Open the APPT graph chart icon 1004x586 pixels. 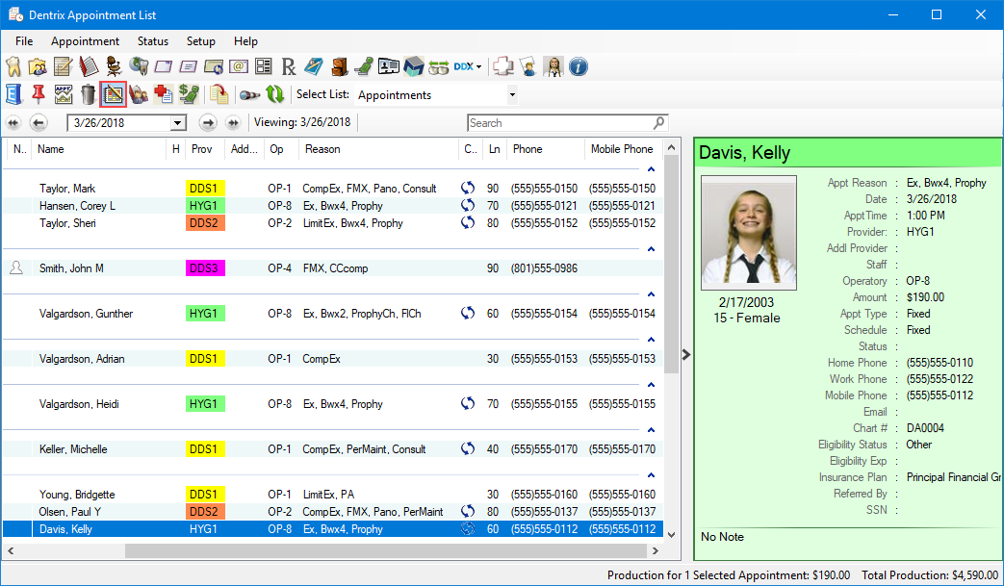(x=63, y=93)
